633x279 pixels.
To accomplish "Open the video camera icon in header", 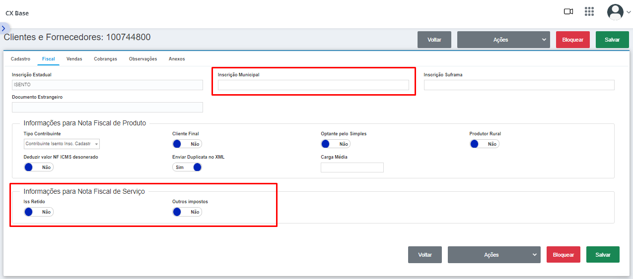I will (x=568, y=12).
